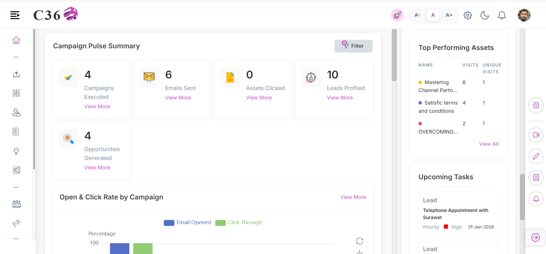Decrease font size with A-
The image size is (546, 254).
[417, 15]
